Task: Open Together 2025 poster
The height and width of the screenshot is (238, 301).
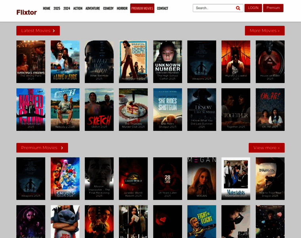Action: 236,109
